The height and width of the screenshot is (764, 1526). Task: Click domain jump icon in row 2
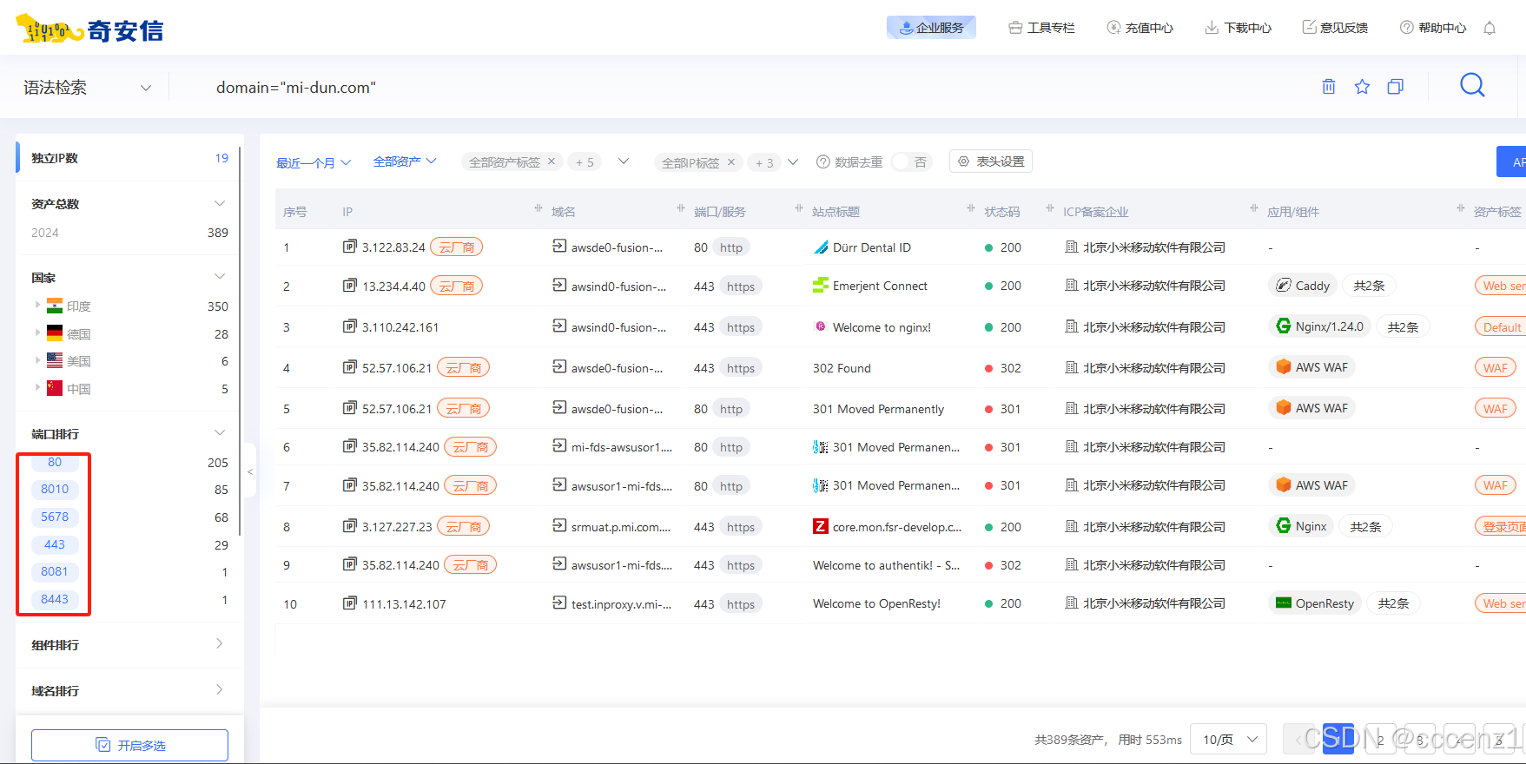click(559, 285)
